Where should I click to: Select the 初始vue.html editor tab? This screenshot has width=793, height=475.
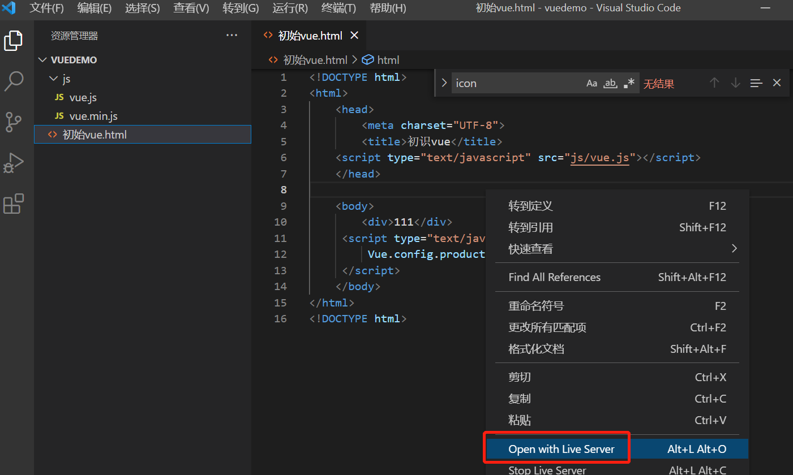tap(310, 36)
